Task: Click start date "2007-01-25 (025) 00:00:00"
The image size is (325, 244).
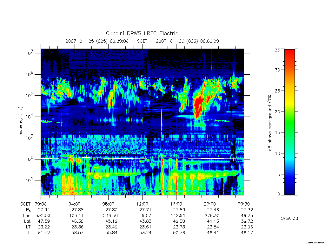Action: [x=97, y=41]
